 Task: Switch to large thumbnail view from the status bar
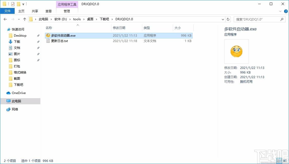point(285,161)
